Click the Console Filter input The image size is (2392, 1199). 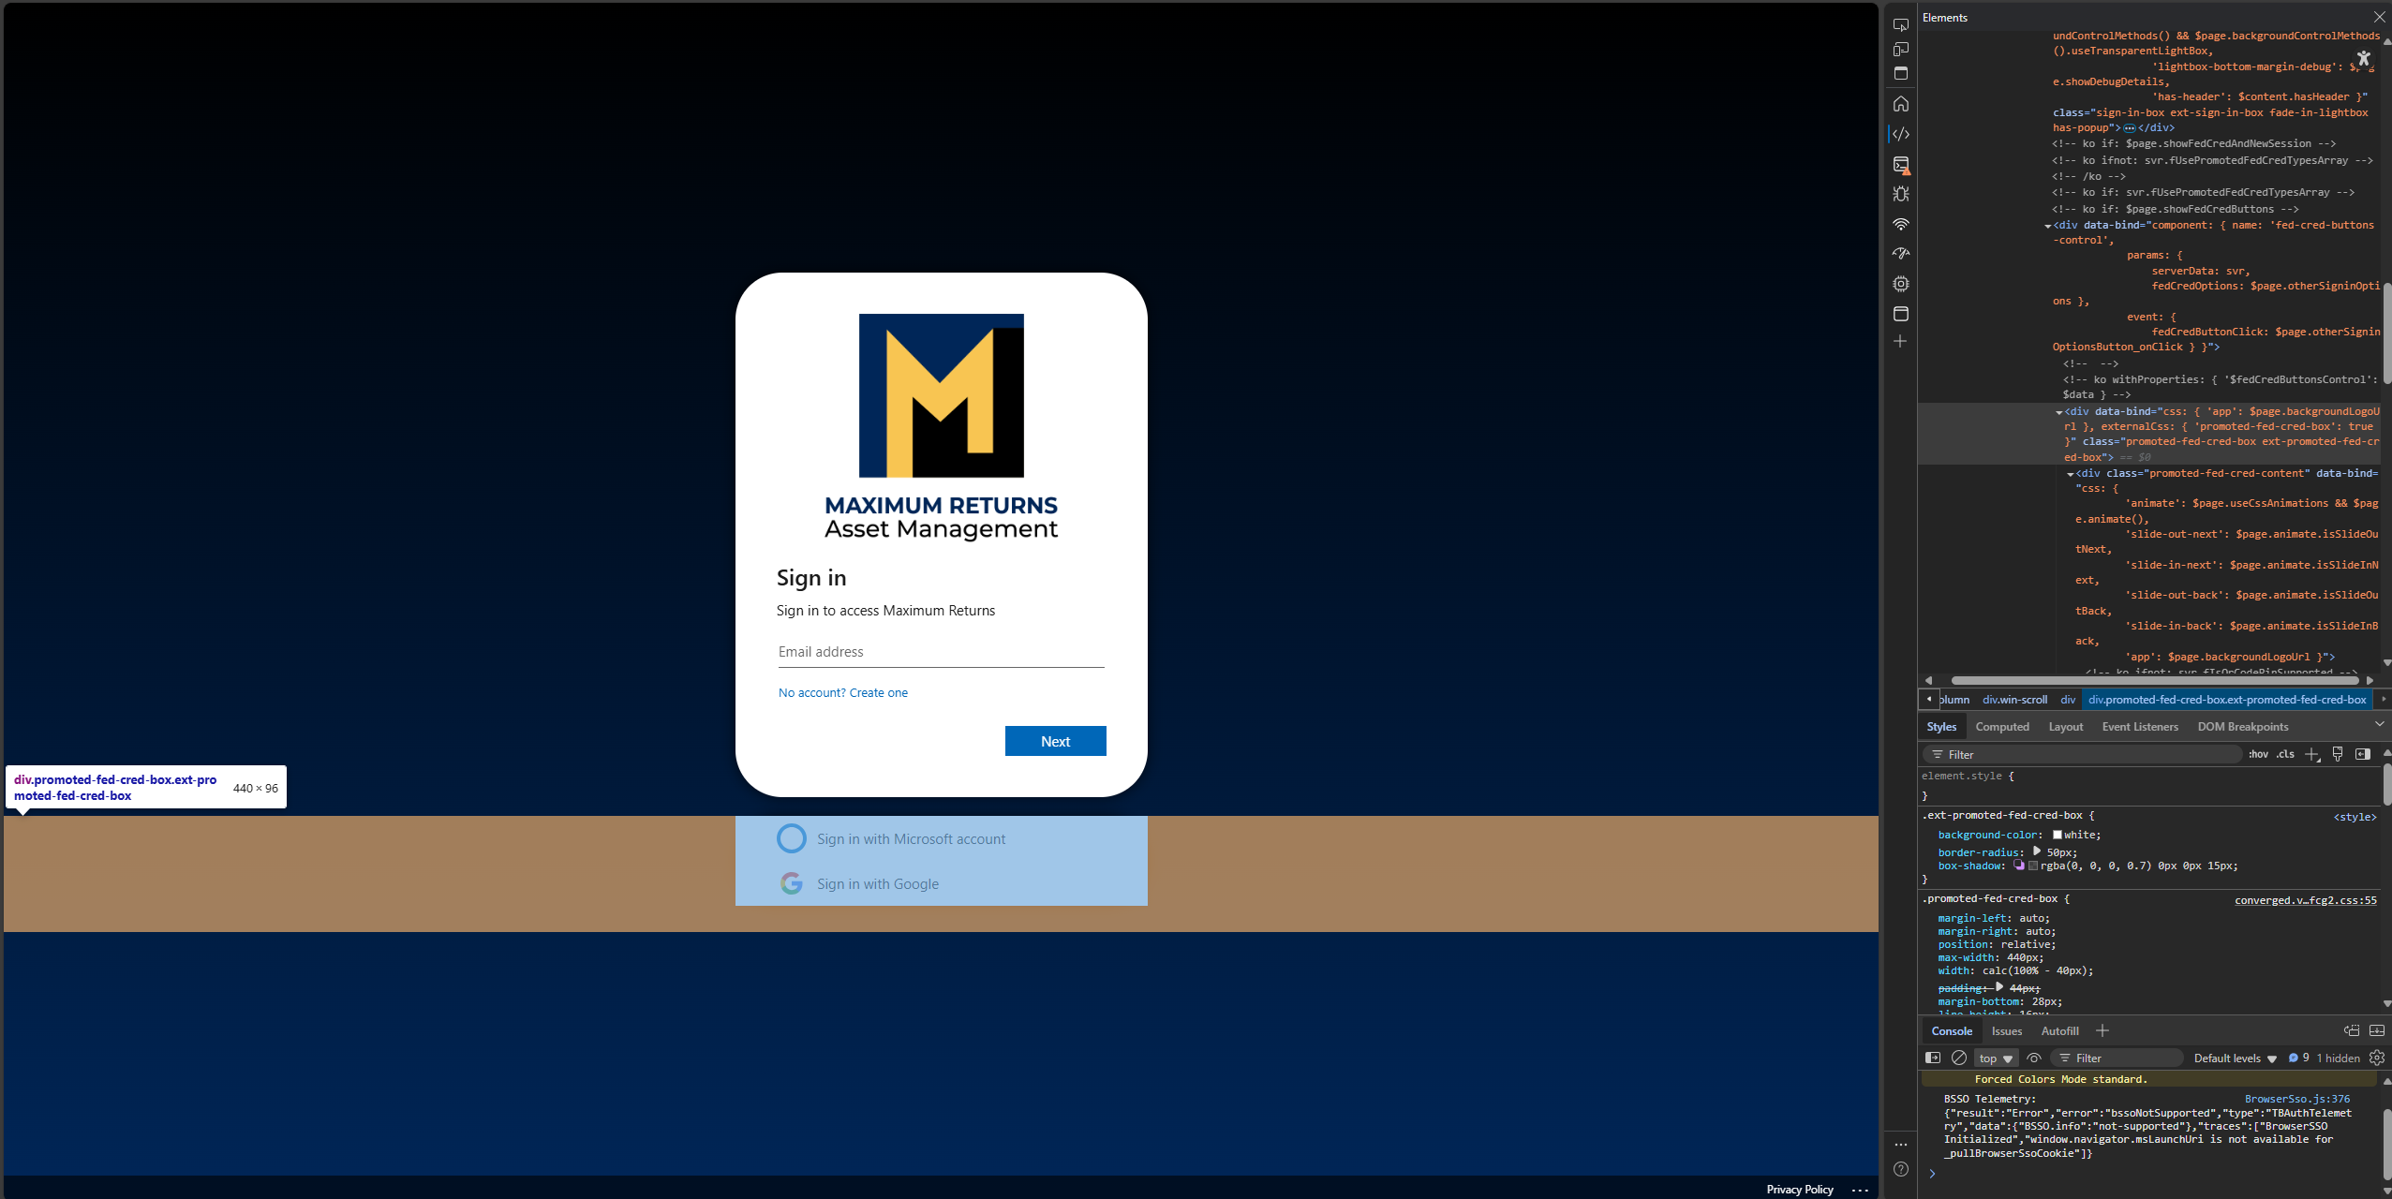point(2117,1058)
